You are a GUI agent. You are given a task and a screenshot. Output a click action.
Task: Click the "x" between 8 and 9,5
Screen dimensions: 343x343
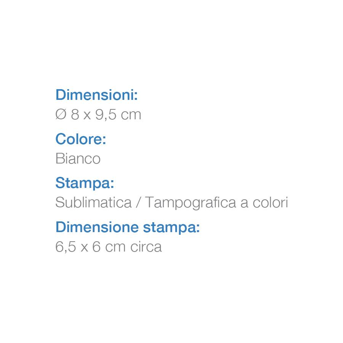tap(87, 115)
